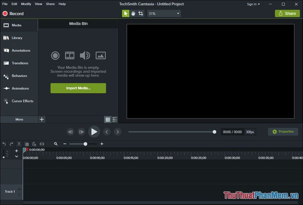Image resolution: width=303 pixels, height=205 pixels.
Task: Click the Cut scissors icon
Action: click(19, 144)
